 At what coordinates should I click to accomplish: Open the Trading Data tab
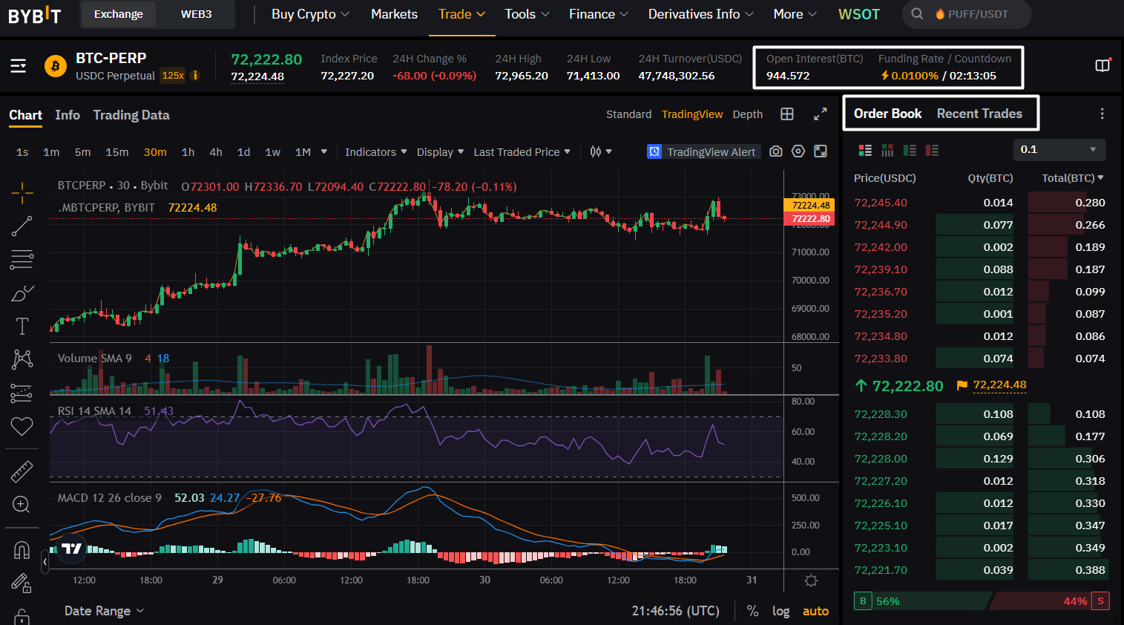point(131,115)
